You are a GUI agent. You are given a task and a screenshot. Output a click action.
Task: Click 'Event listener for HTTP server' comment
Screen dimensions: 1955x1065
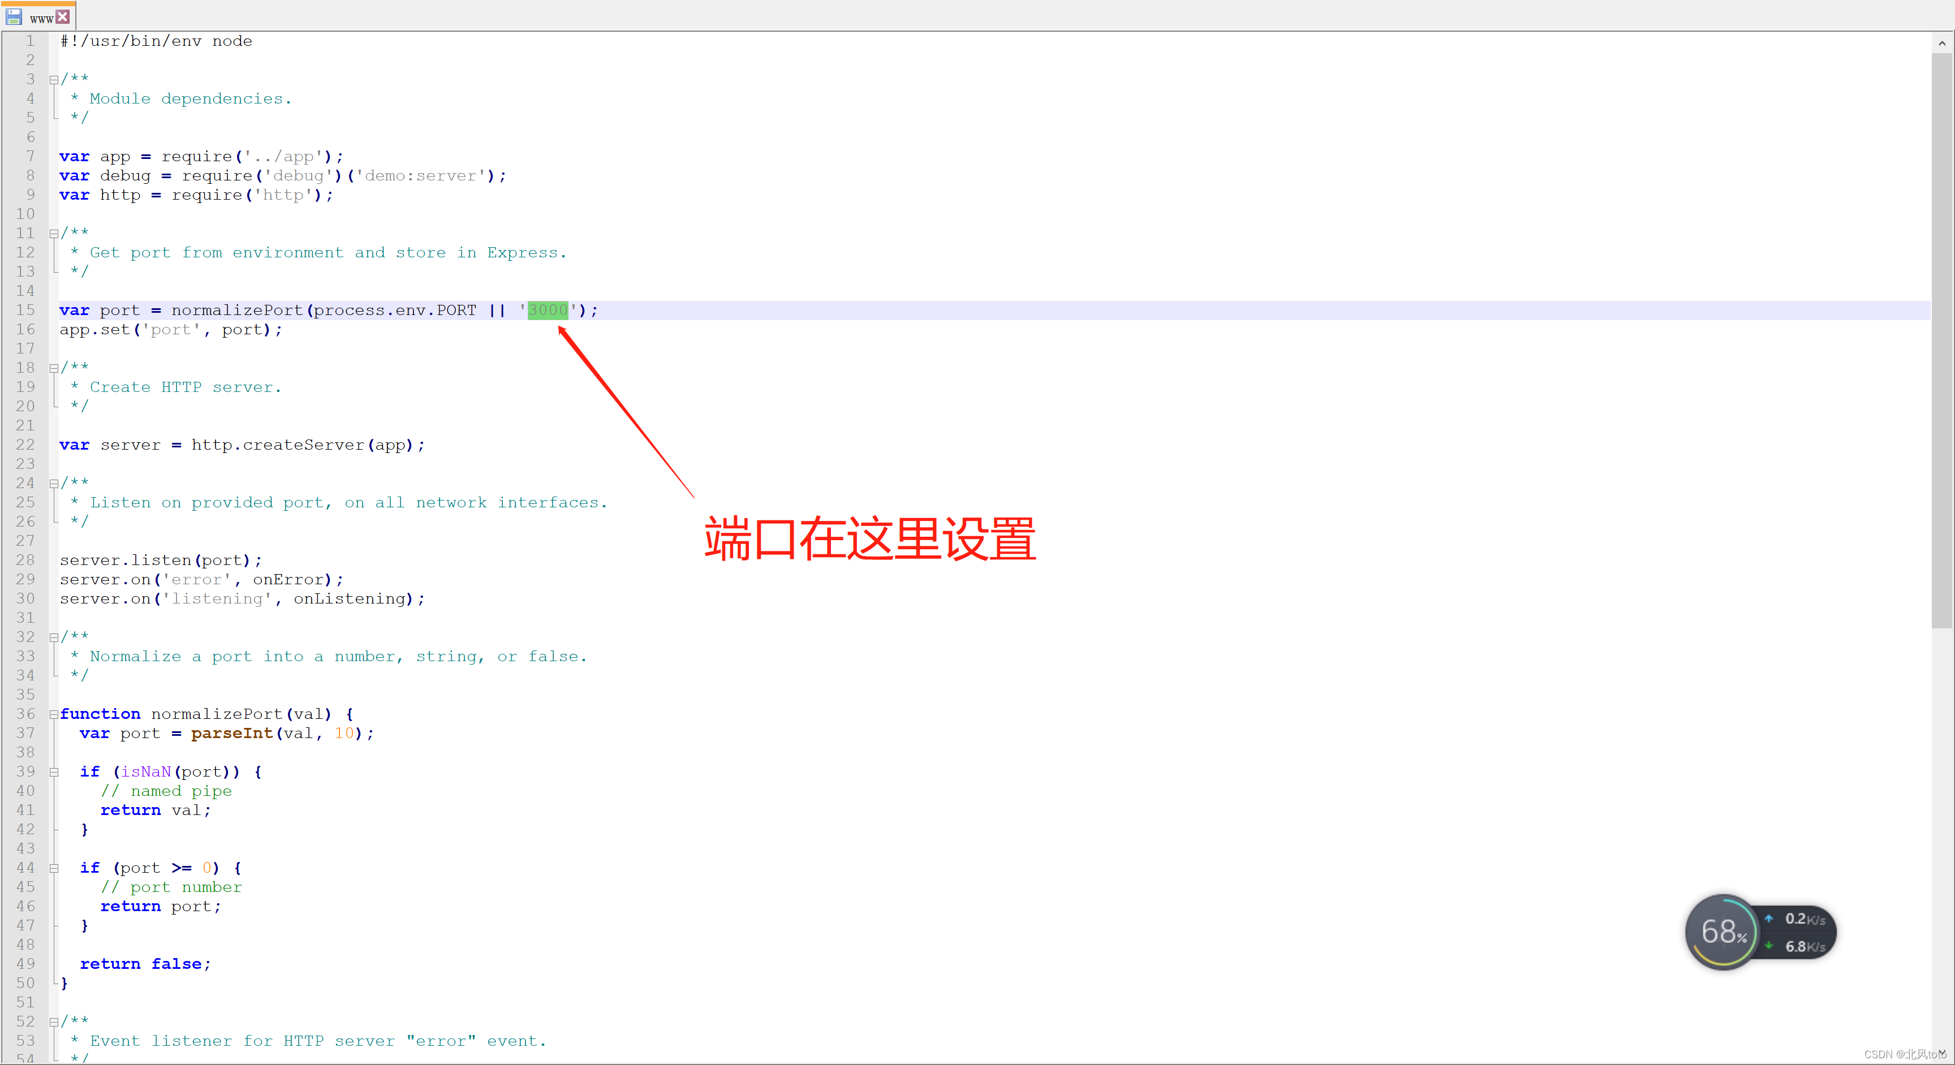coord(243,1041)
